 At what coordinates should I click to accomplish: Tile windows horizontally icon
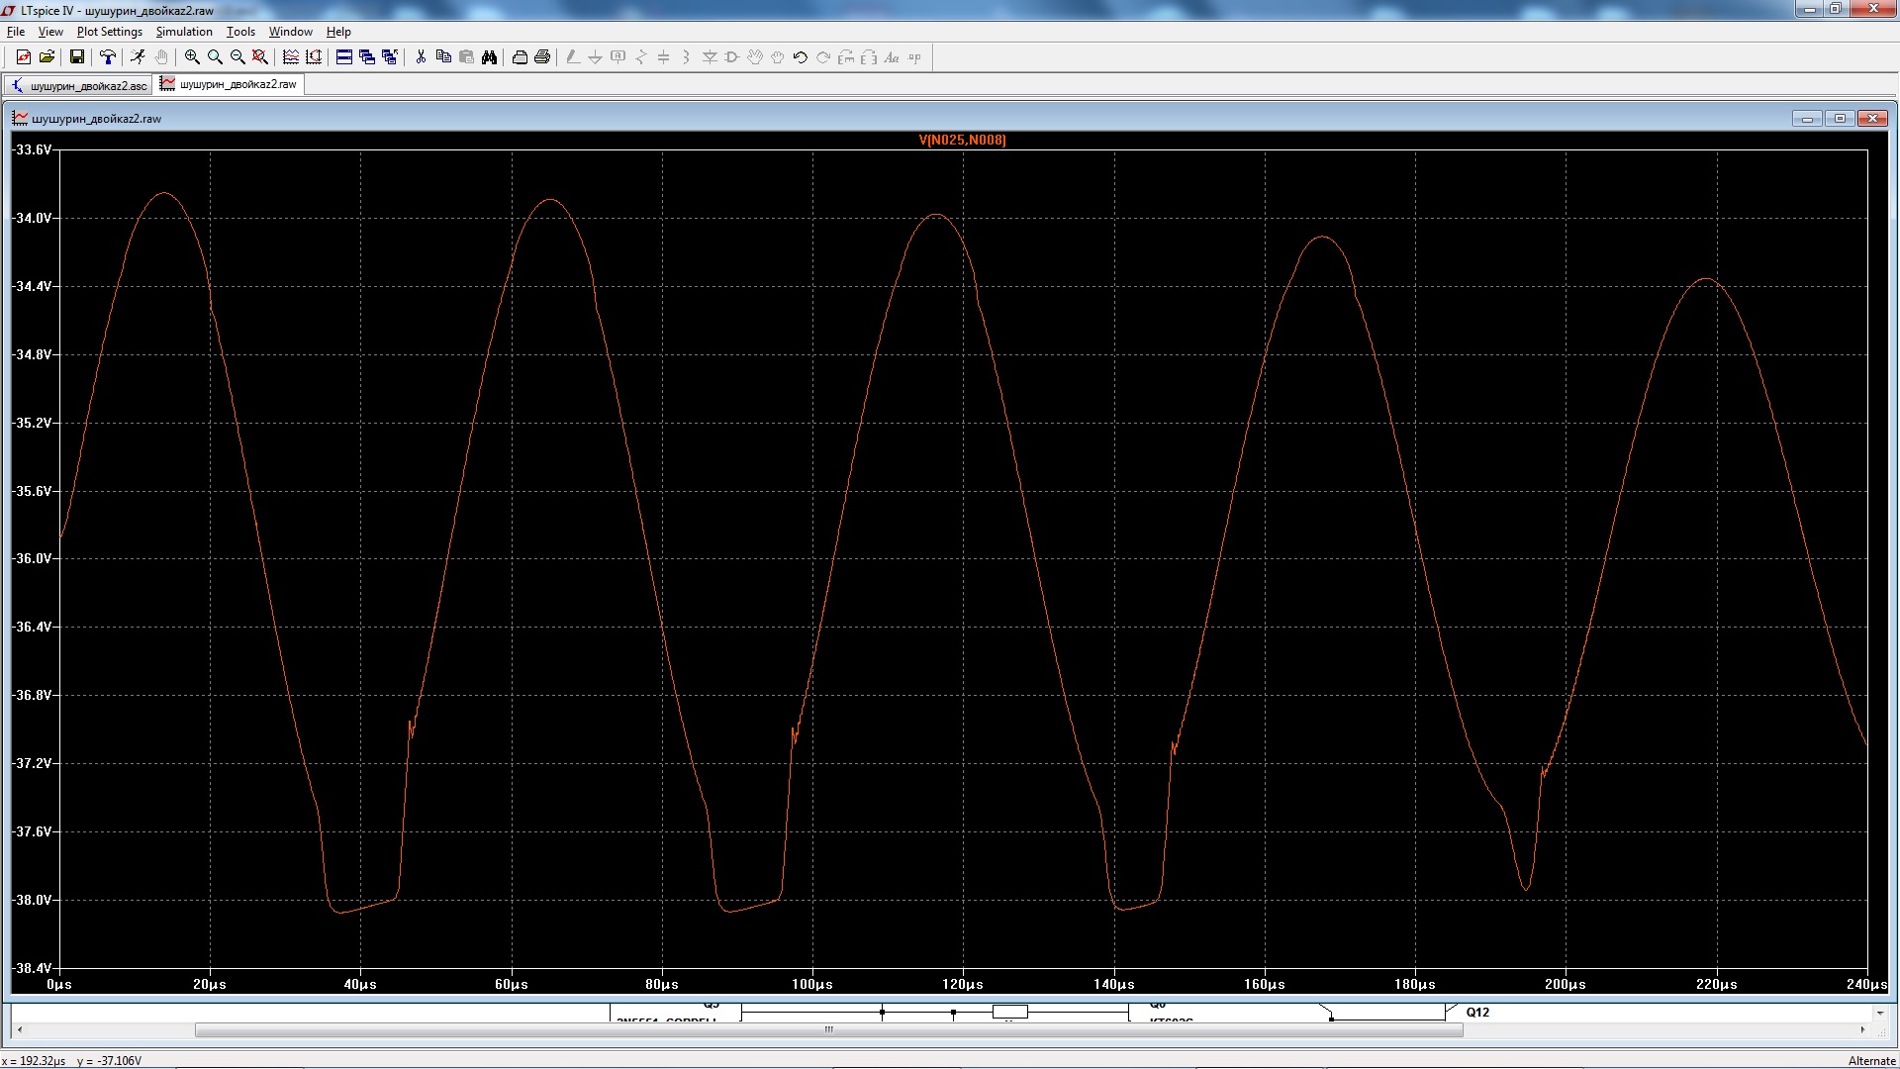point(344,57)
